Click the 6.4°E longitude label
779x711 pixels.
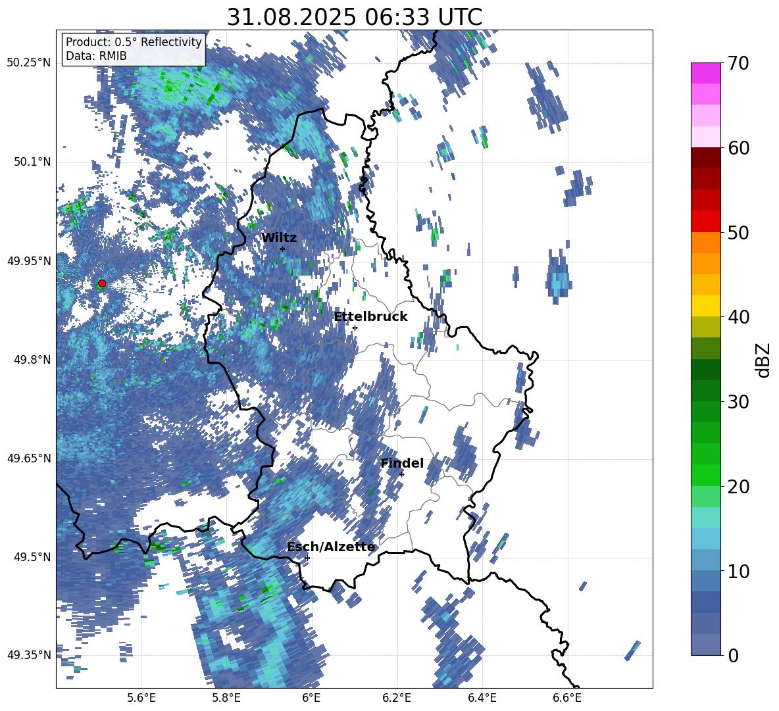482,698
